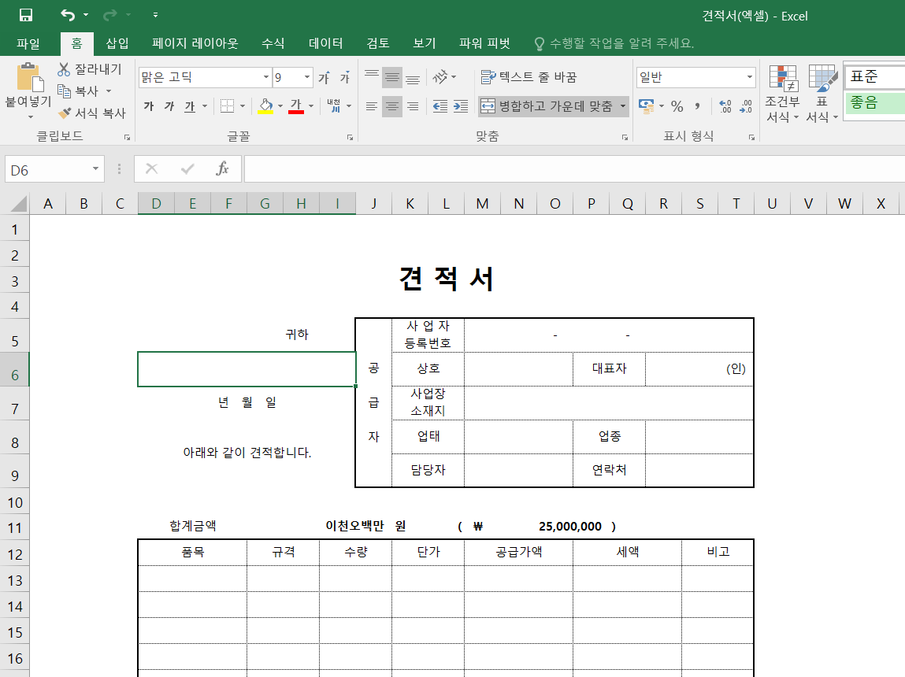Open number format dropdown (일반)

point(750,77)
